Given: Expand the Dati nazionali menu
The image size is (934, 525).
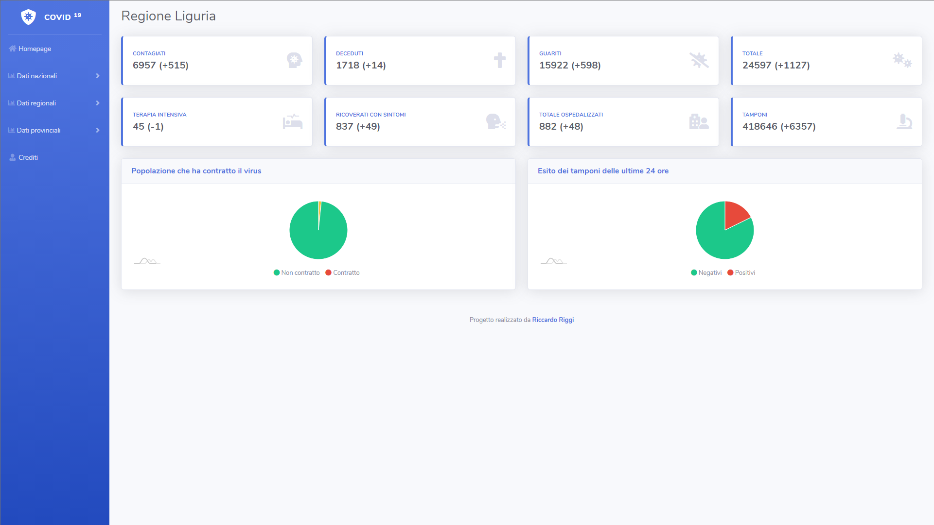Looking at the screenshot, I should coord(54,76).
